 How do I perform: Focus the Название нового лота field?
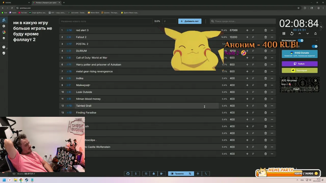point(106,21)
